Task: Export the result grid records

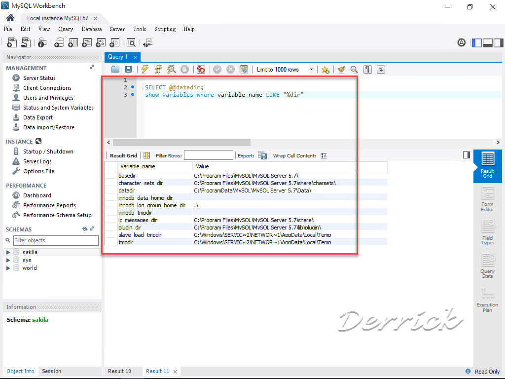Action: (263, 155)
